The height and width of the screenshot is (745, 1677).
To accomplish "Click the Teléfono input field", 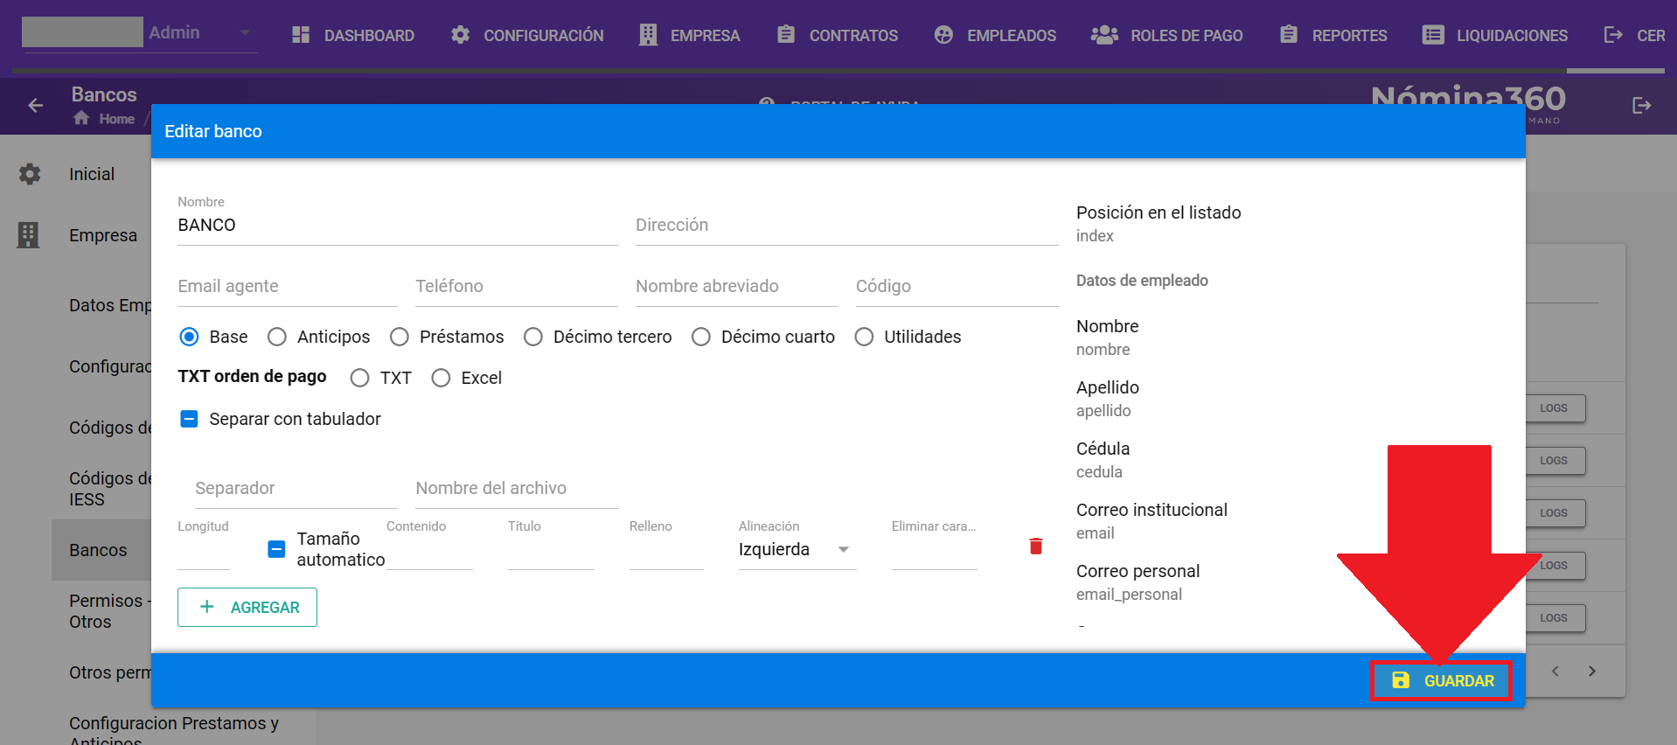I will (517, 286).
